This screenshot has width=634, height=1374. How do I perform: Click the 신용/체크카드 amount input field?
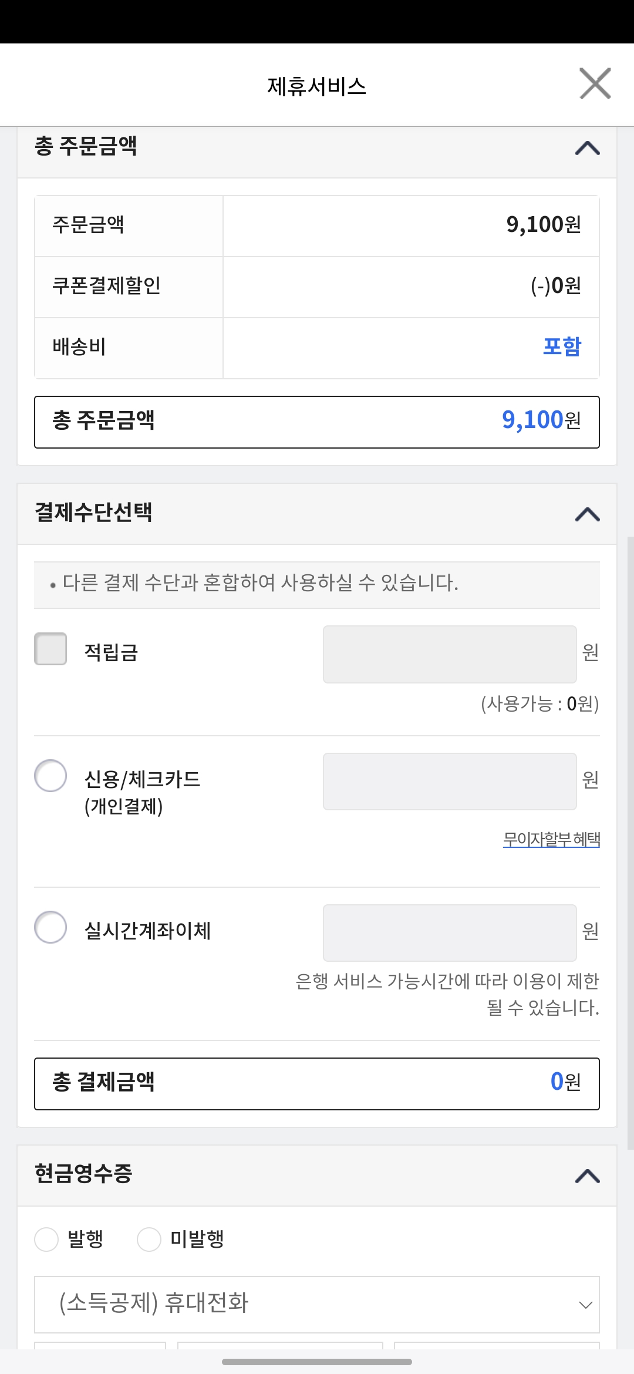(450, 782)
